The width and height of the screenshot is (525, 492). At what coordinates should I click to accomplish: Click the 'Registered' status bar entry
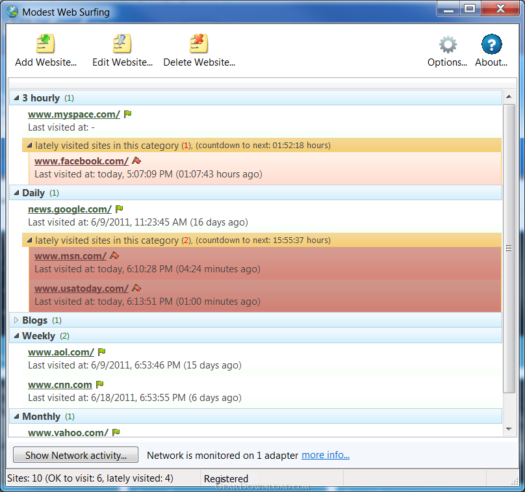click(x=226, y=478)
